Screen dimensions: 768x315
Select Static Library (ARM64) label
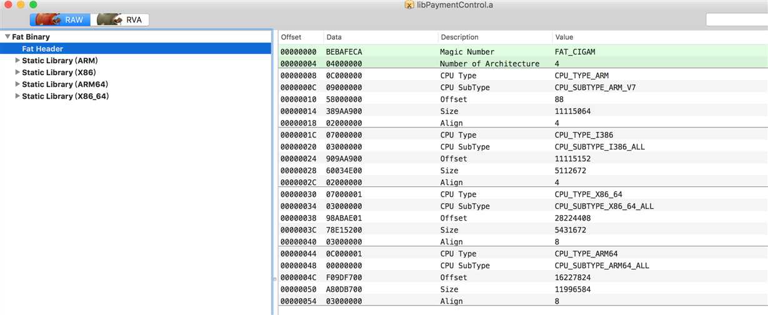click(x=64, y=84)
